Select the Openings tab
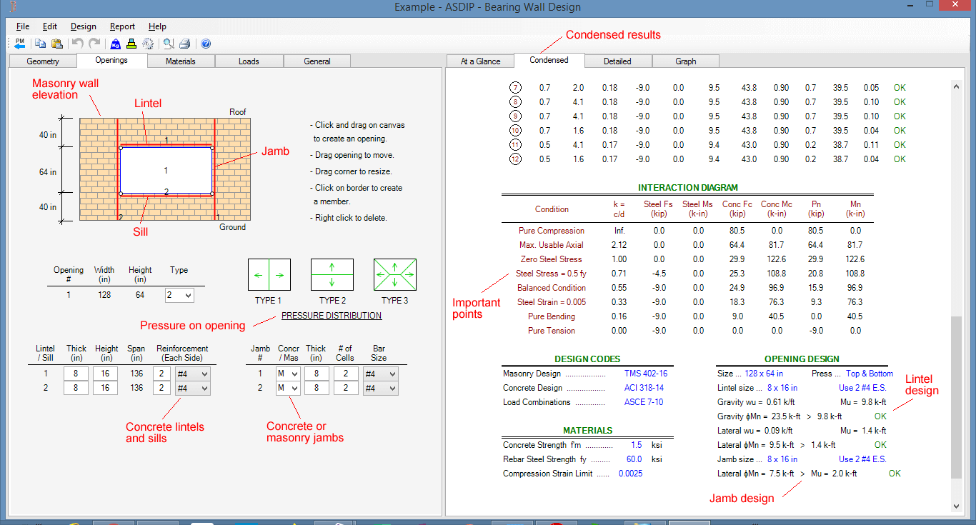This screenshot has width=976, height=525. coord(111,60)
